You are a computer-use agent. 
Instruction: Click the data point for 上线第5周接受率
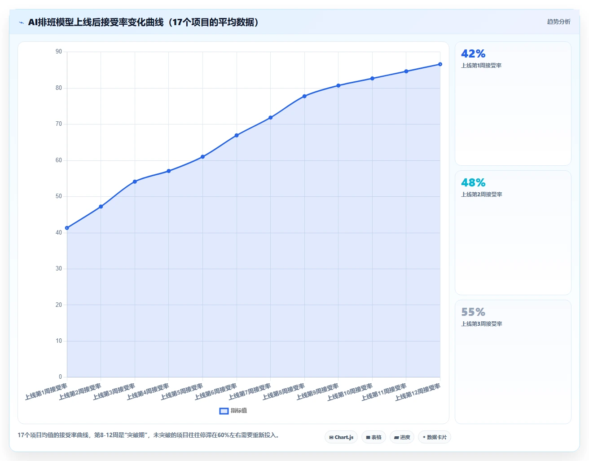point(202,157)
